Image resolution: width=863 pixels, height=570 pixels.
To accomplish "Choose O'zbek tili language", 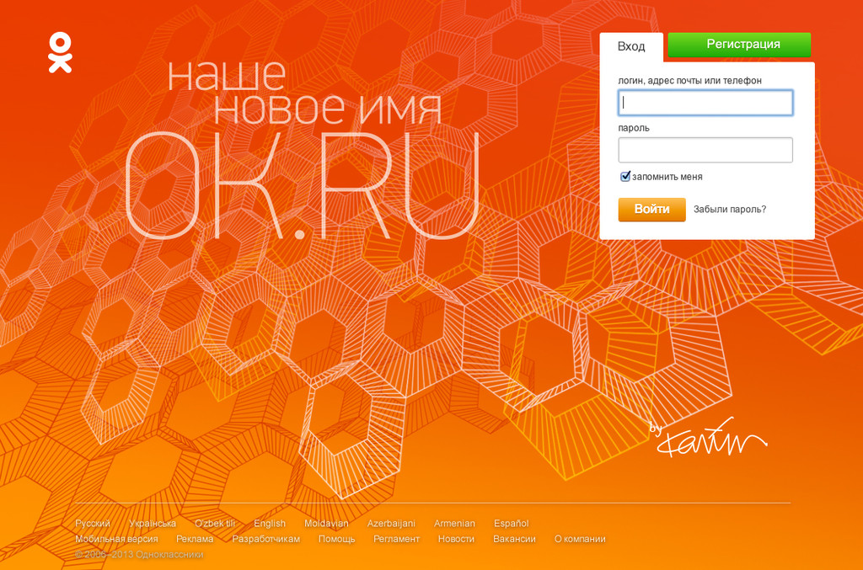I will click(x=215, y=524).
